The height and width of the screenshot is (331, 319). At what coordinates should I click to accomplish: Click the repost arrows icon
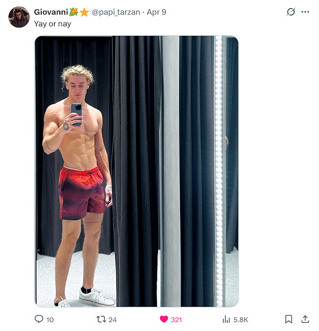(x=101, y=319)
